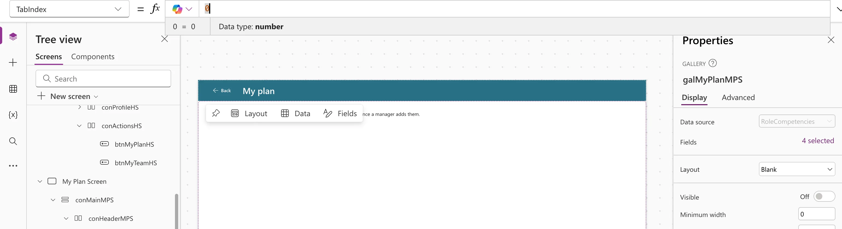The image size is (842, 229).
Task: Switch to the Display tab
Action: tap(694, 97)
